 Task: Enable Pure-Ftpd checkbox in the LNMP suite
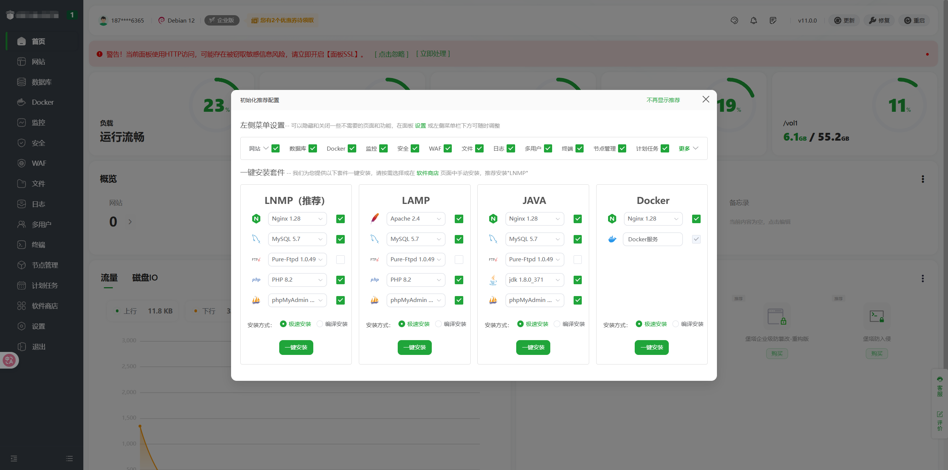(340, 259)
